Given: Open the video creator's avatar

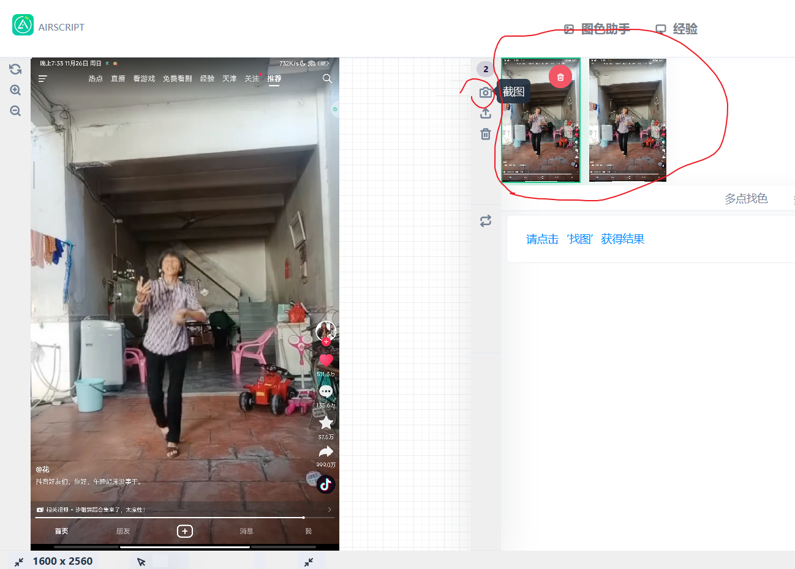Looking at the screenshot, I should point(325,331).
